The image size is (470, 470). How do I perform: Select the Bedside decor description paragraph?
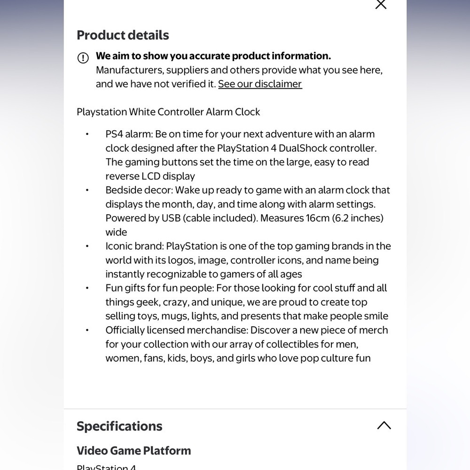[248, 211]
